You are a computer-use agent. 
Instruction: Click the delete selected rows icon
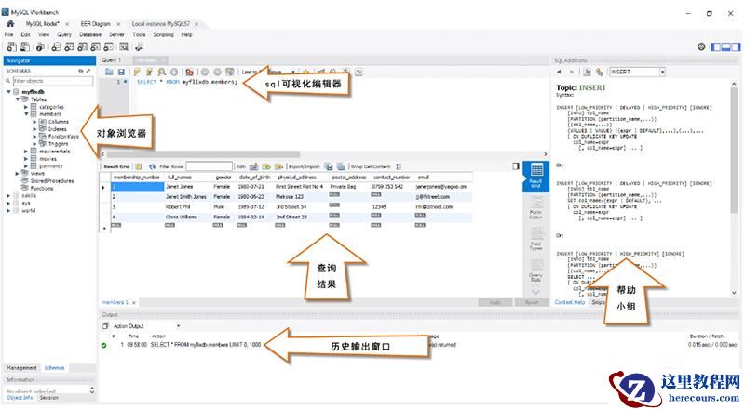click(x=279, y=166)
